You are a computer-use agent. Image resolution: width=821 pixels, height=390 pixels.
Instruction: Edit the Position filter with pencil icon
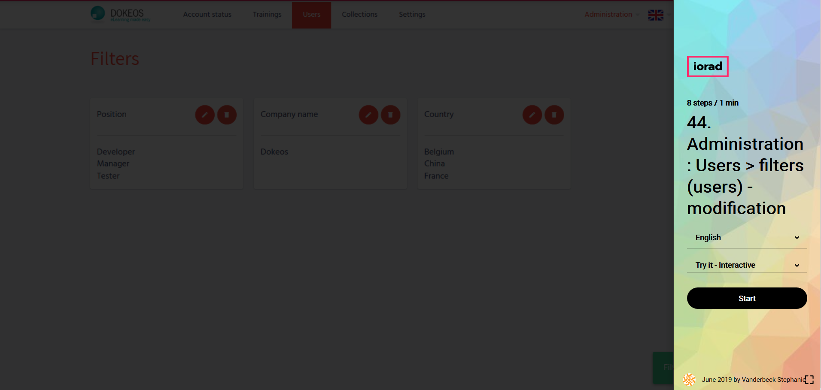coord(205,115)
